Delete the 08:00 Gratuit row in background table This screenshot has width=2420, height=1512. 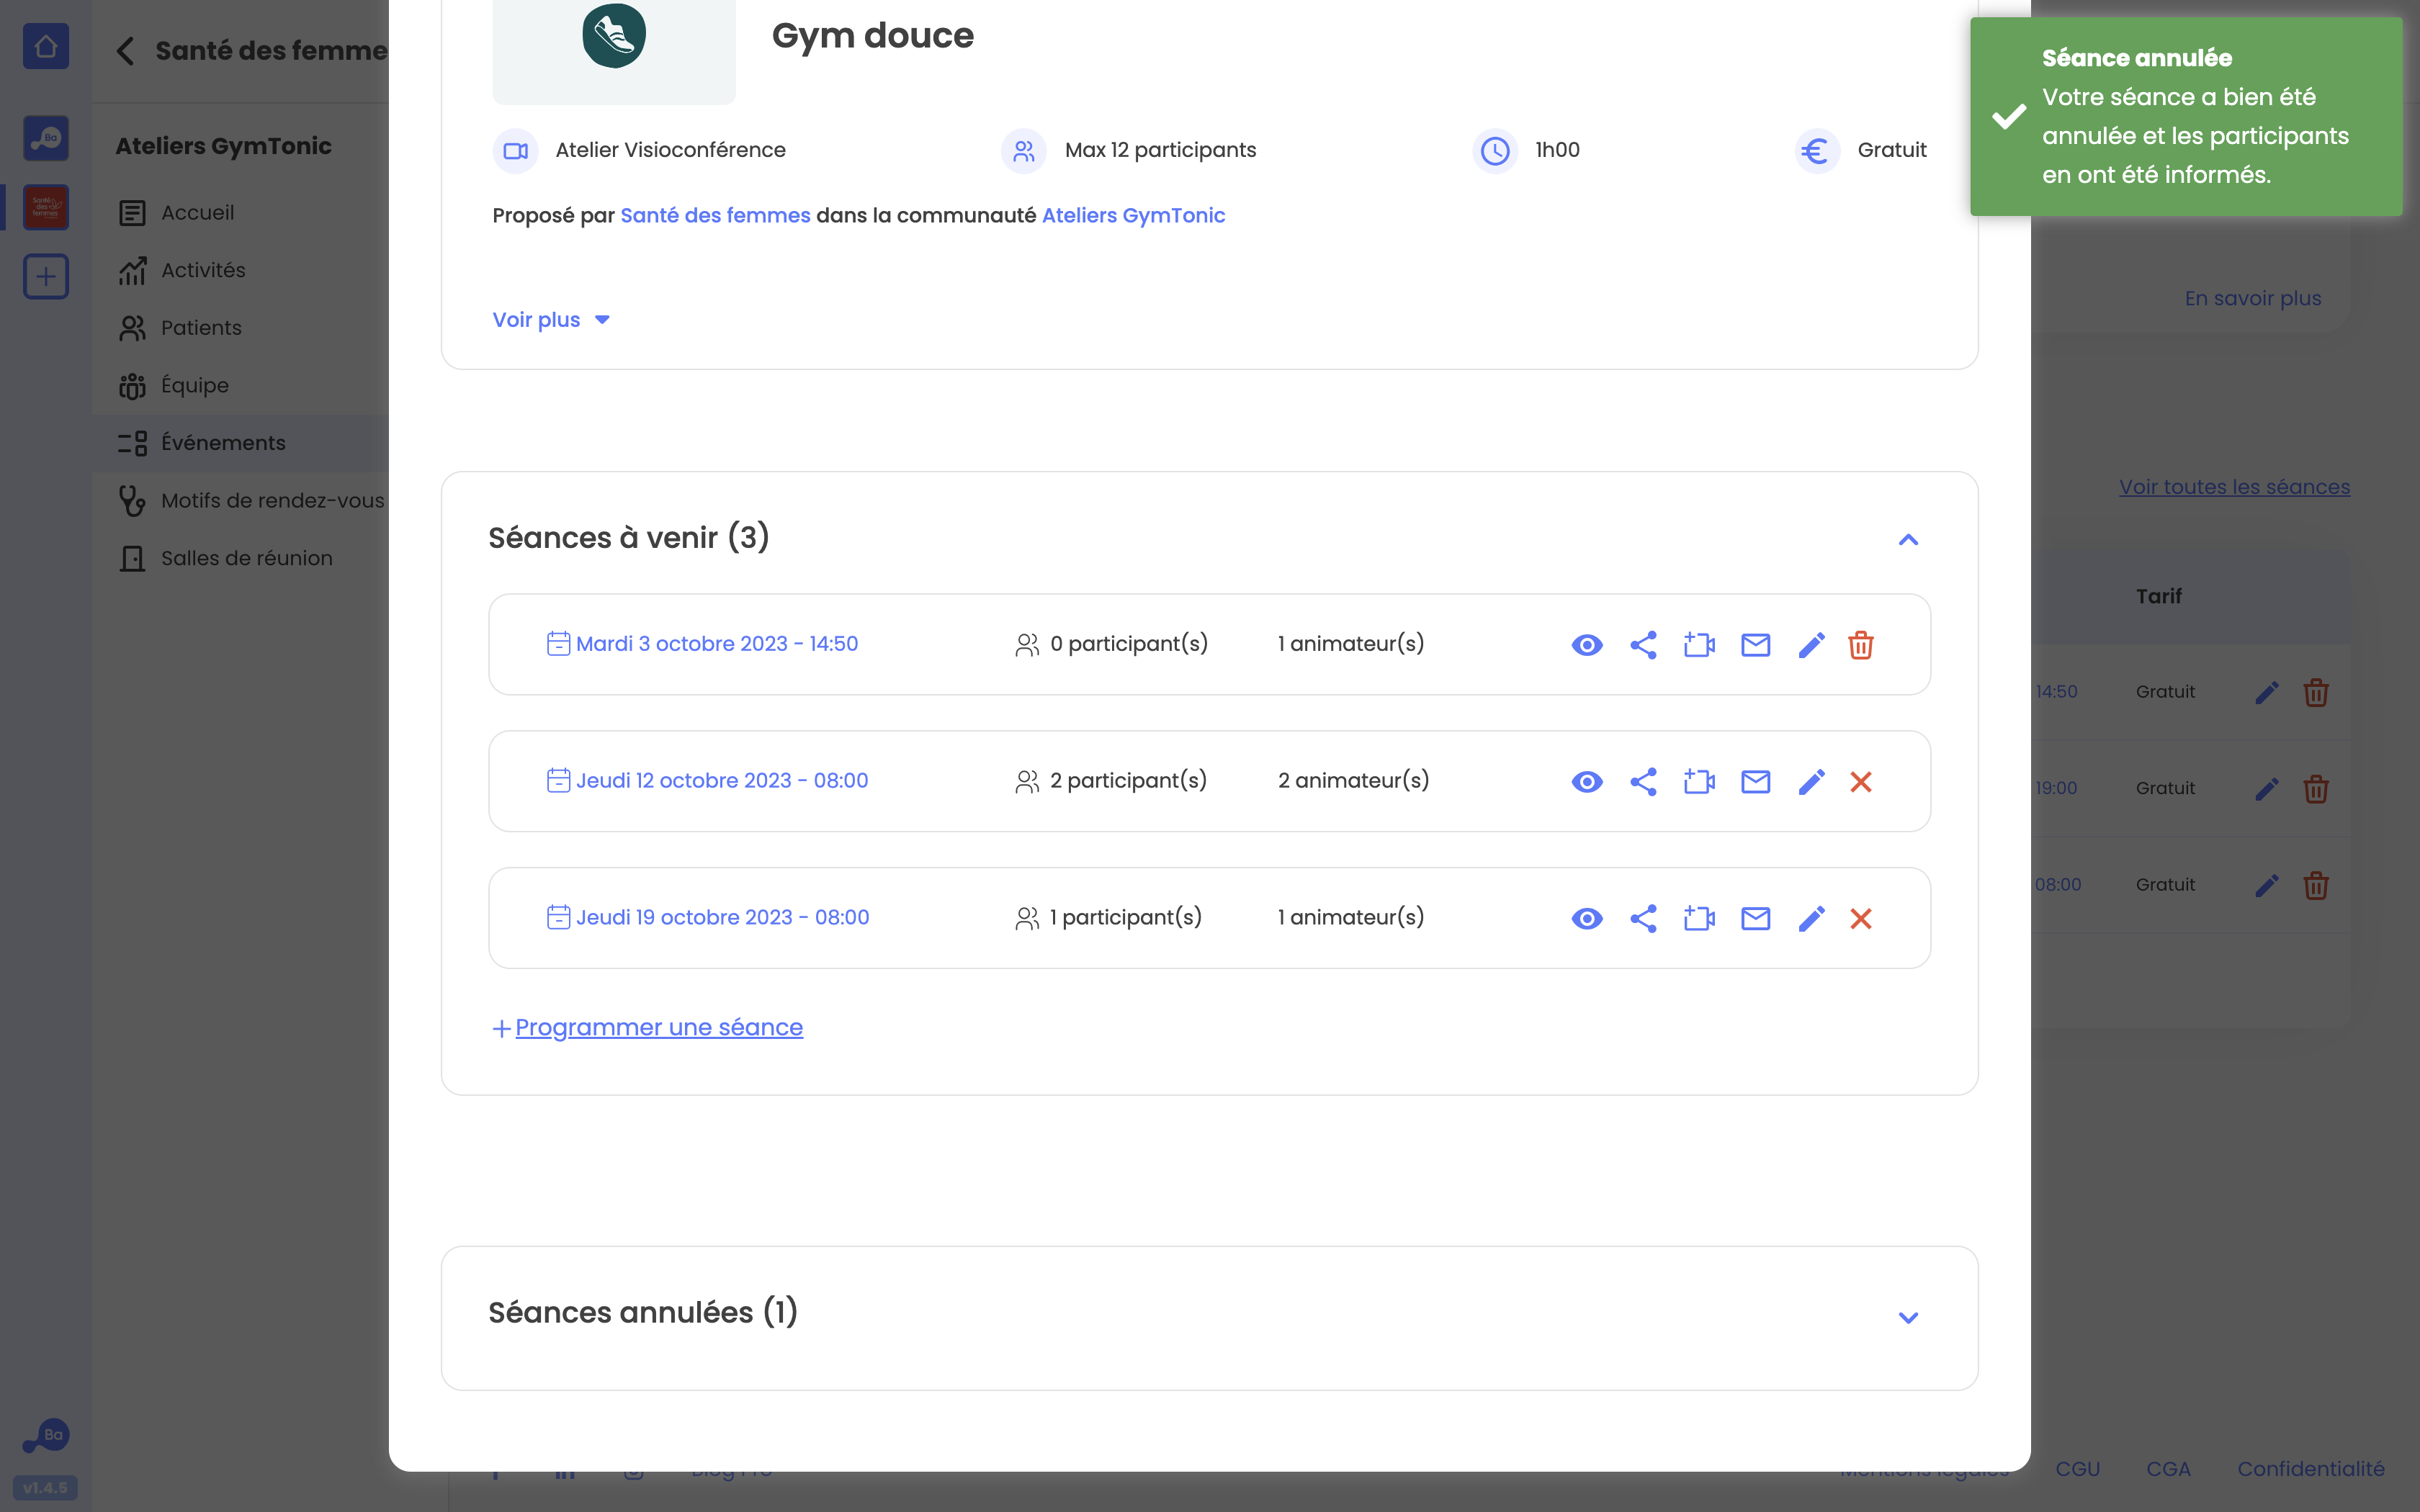point(2316,886)
